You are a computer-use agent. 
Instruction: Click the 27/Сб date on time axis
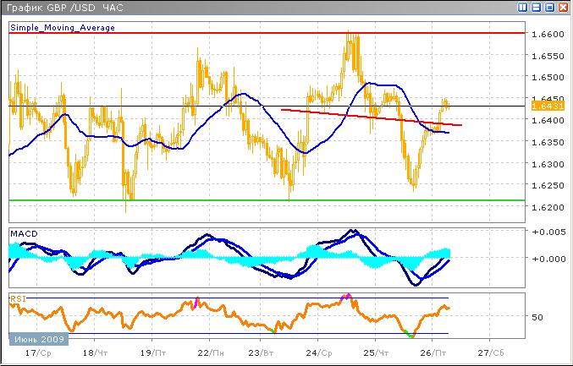[488, 351]
